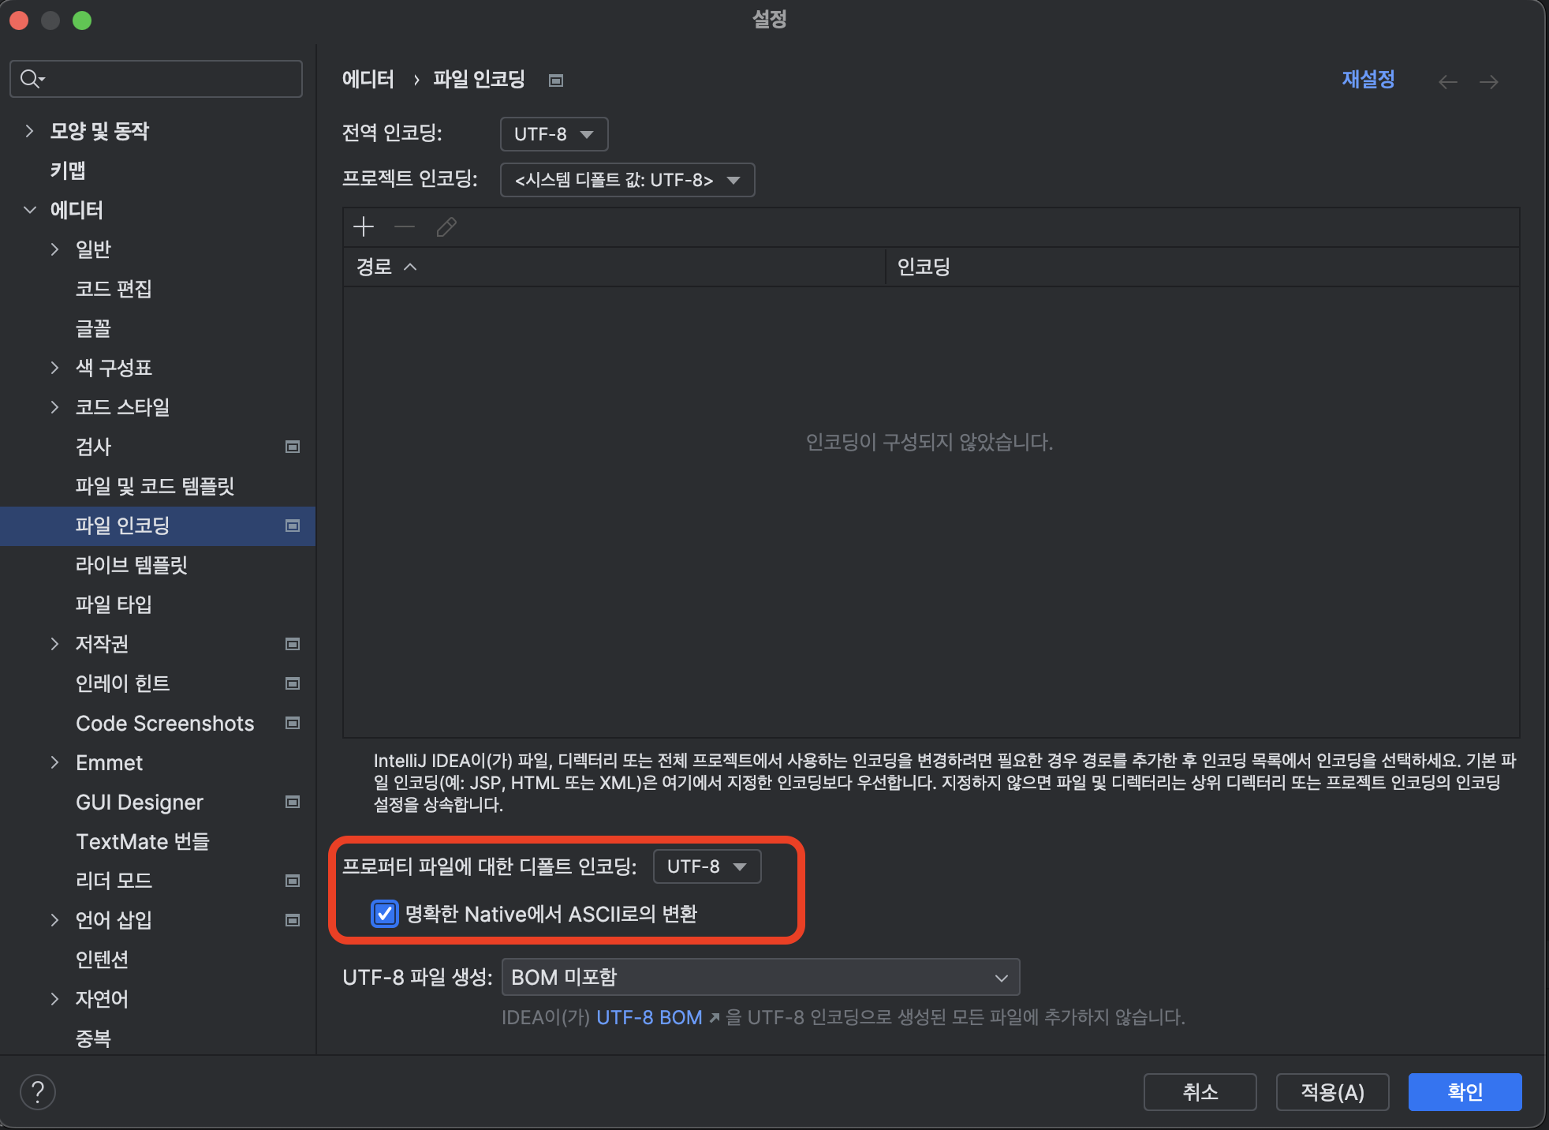Click the project-level icon next to the 파일 인코딩 breadcrumb
Viewport: 1549px width, 1130px height.
556,80
